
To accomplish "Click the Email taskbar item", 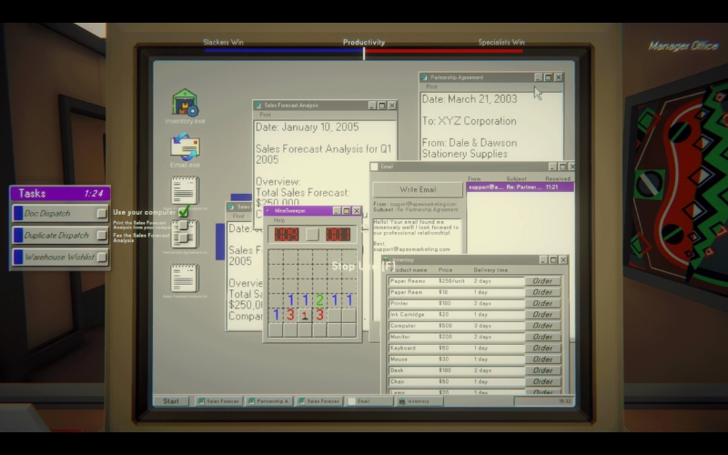I will coord(371,400).
